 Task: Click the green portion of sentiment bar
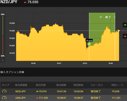(x=3, y=26)
